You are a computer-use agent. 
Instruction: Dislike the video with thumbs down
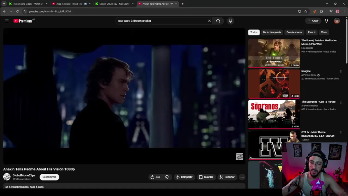[x=167, y=177]
